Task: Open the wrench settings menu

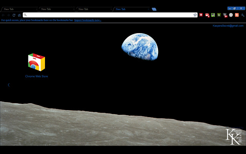Action: 243,15
